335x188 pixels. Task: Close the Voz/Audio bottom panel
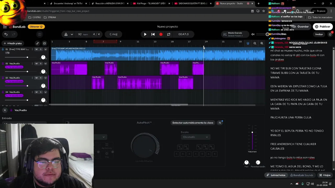tap(5, 110)
